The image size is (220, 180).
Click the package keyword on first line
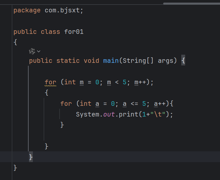pyautogui.click(x=27, y=10)
